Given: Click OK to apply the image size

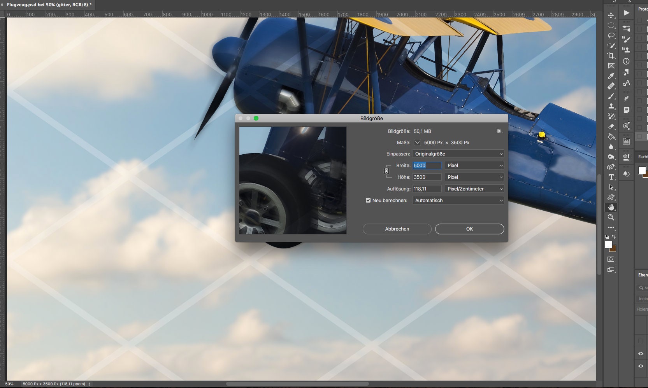Looking at the screenshot, I should coord(469,229).
